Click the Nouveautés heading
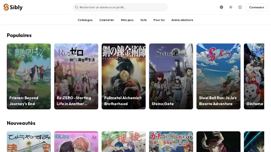The image size is (271, 152). click(21, 123)
